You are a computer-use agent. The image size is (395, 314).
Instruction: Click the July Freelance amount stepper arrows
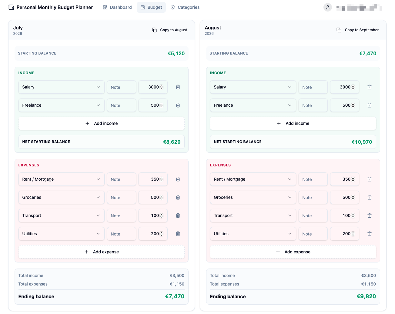tap(162, 105)
